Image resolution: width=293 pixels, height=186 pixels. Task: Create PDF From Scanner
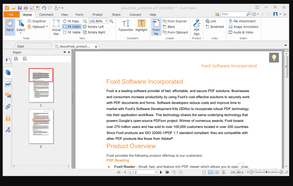point(175,21)
